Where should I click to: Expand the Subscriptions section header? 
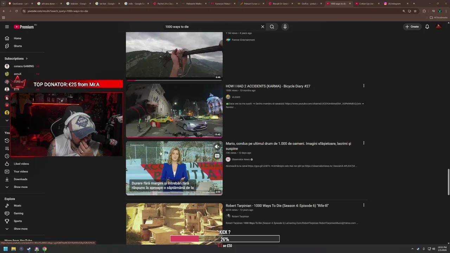pos(16,59)
